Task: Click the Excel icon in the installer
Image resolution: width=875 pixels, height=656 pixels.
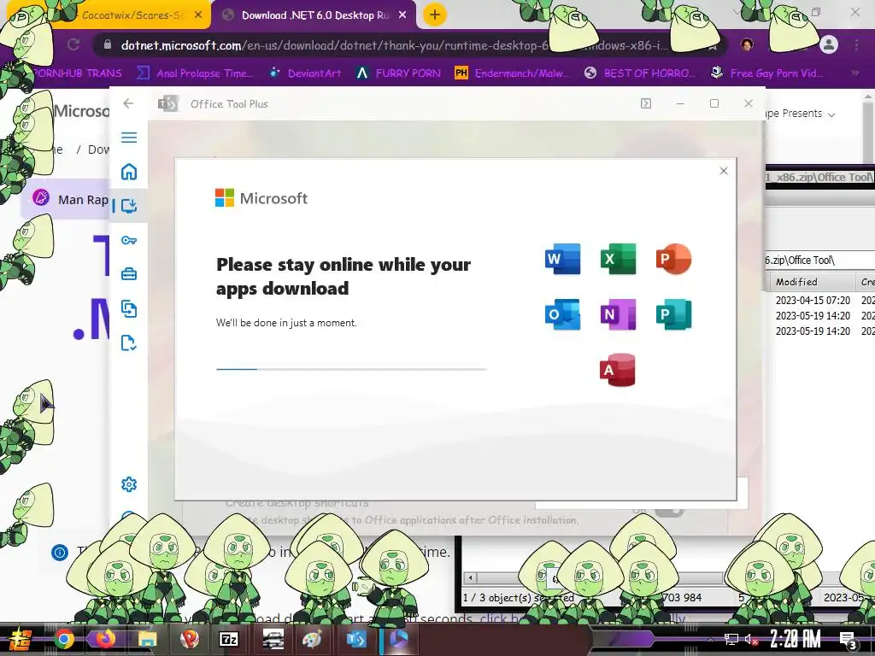Action: 618,259
